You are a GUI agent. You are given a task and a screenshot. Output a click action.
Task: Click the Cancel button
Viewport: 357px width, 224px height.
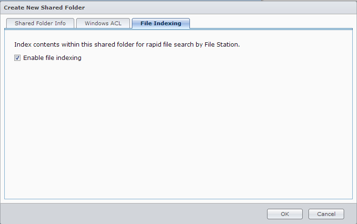click(x=326, y=214)
